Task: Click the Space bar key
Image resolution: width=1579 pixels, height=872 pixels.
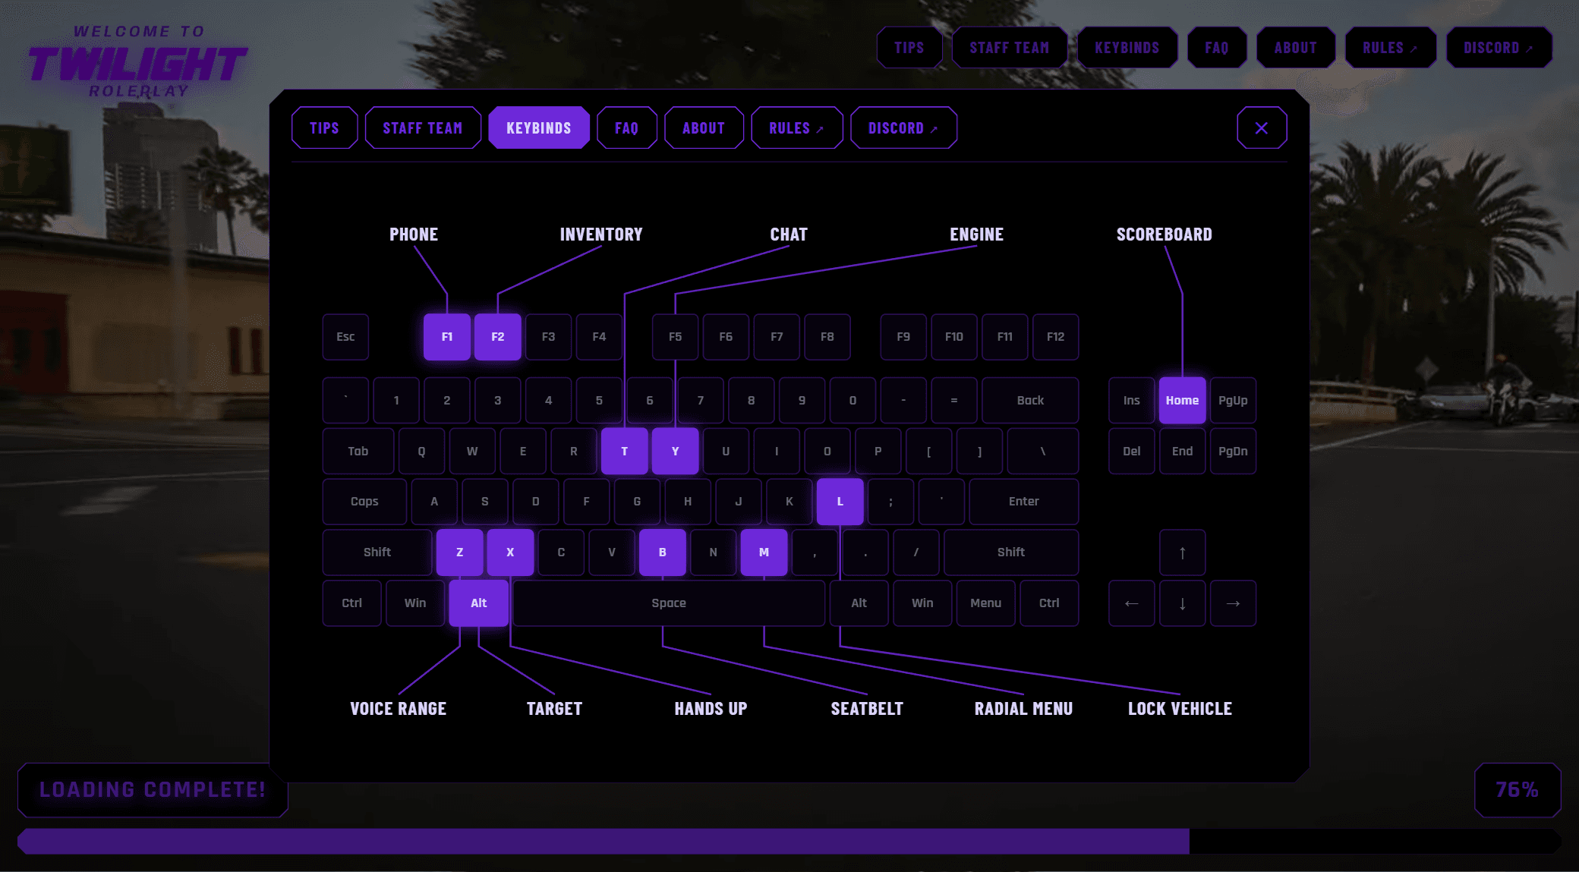Action: pyautogui.click(x=669, y=603)
